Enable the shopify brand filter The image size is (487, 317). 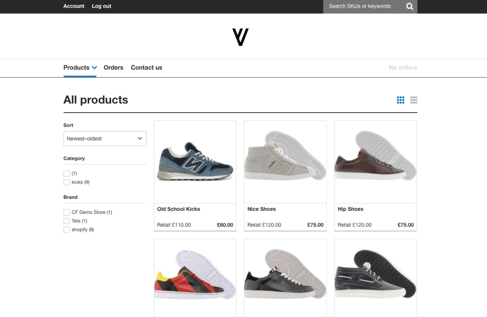click(66, 230)
